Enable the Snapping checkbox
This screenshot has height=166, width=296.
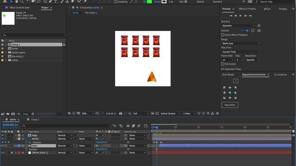116,2
